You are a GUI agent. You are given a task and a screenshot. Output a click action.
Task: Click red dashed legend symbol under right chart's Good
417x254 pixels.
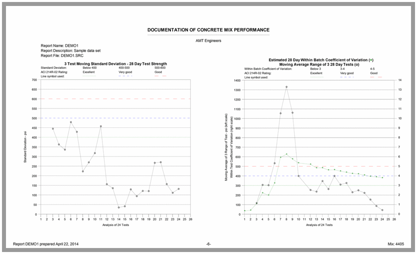click(x=376, y=77)
